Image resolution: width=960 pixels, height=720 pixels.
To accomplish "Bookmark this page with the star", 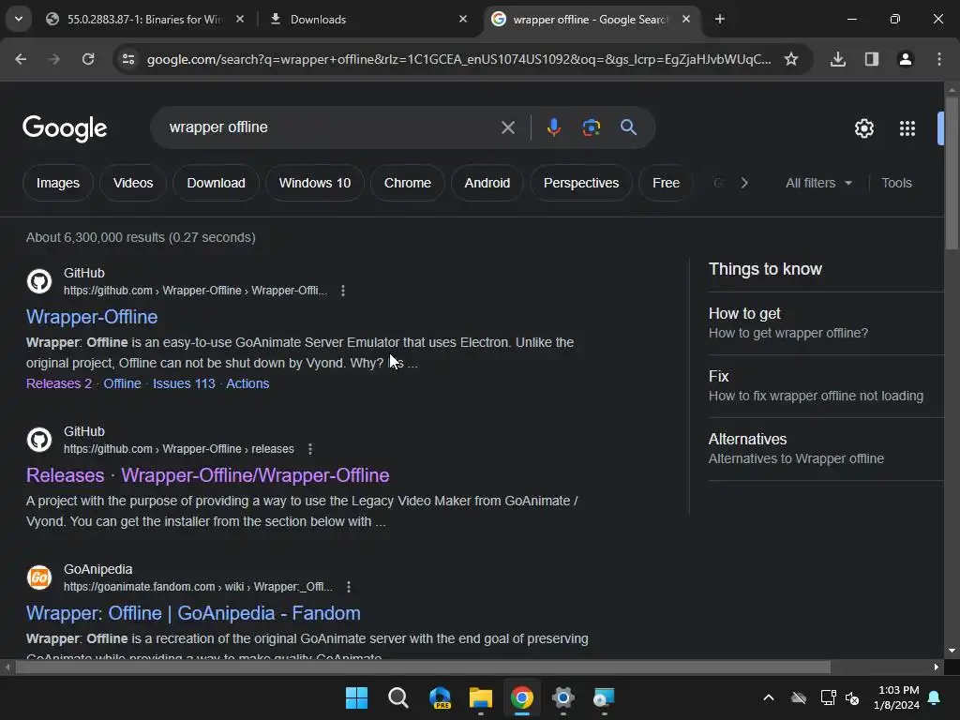I will (791, 59).
